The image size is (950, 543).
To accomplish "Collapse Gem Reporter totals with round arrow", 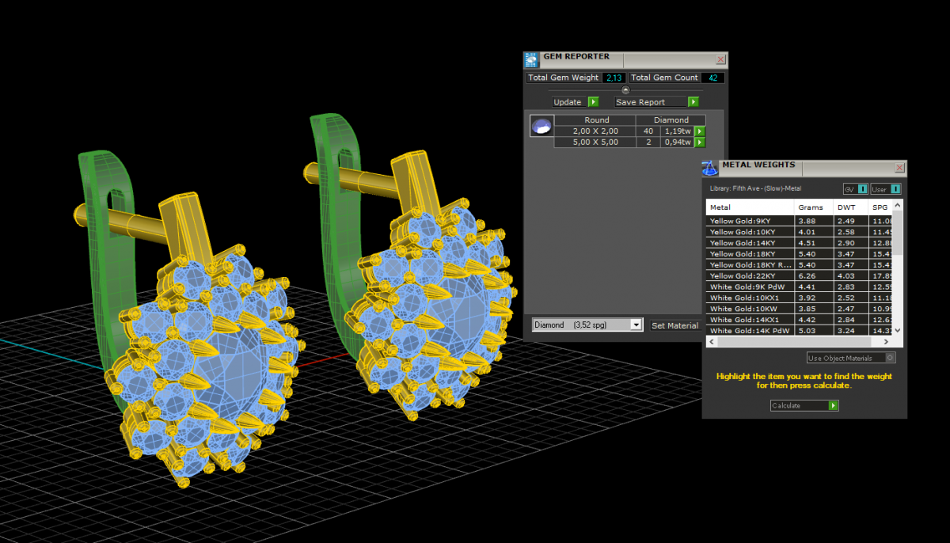I will pyautogui.click(x=625, y=89).
